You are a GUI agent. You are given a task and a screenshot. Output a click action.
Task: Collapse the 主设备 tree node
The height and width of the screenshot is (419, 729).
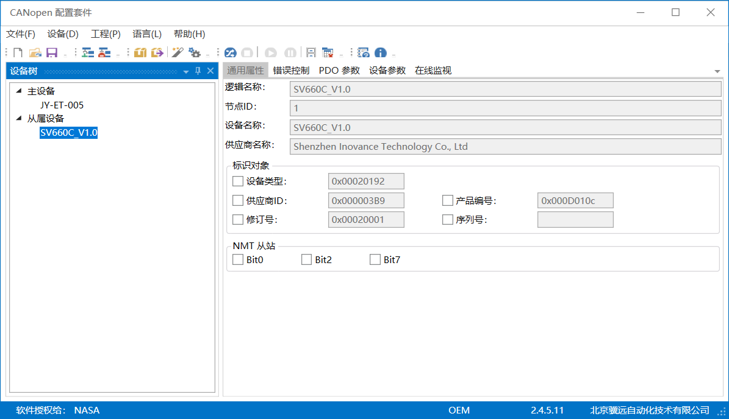(x=18, y=91)
